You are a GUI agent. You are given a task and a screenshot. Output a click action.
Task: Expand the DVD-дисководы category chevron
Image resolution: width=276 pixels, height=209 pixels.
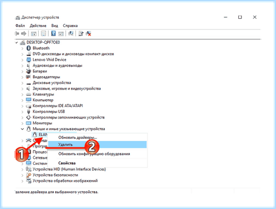click(22, 54)
